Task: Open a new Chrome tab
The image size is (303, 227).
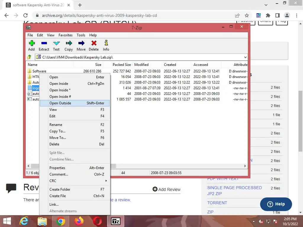Action: coord(80,5)
